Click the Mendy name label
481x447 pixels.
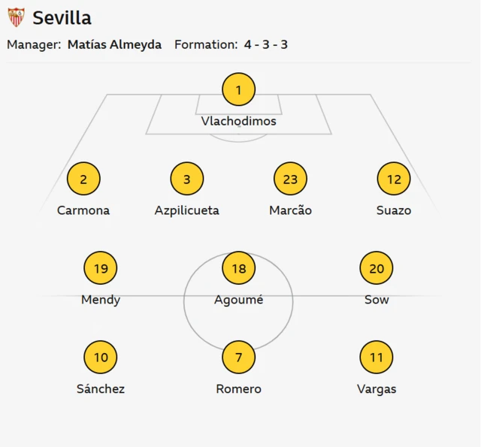tap(101, 300)
